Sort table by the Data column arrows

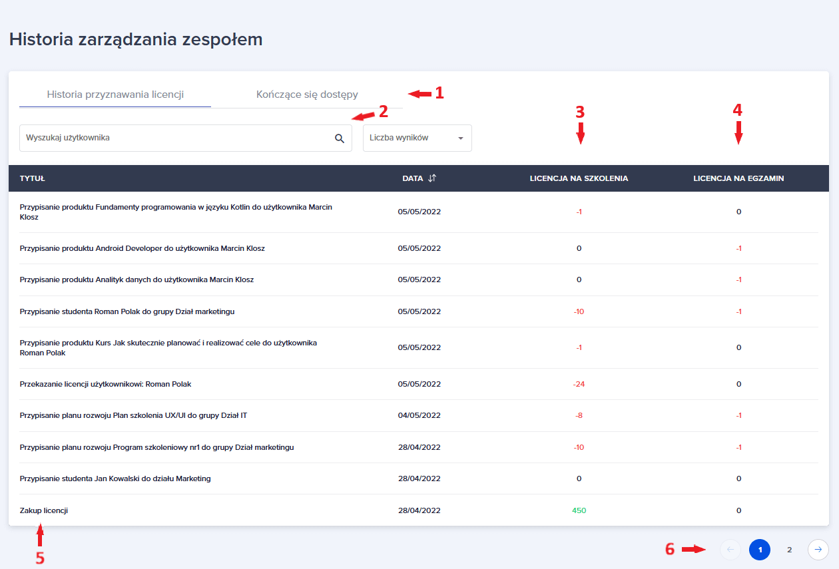pyautogui.click(x=432, y=178)
